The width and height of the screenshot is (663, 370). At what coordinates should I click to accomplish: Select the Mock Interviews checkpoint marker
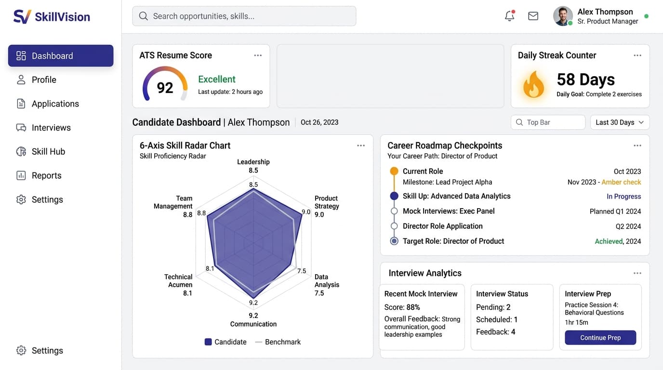tap(394, 211)
